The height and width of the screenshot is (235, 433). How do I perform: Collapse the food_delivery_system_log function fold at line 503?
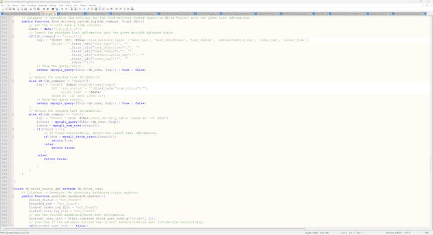[x=13, y=22]
